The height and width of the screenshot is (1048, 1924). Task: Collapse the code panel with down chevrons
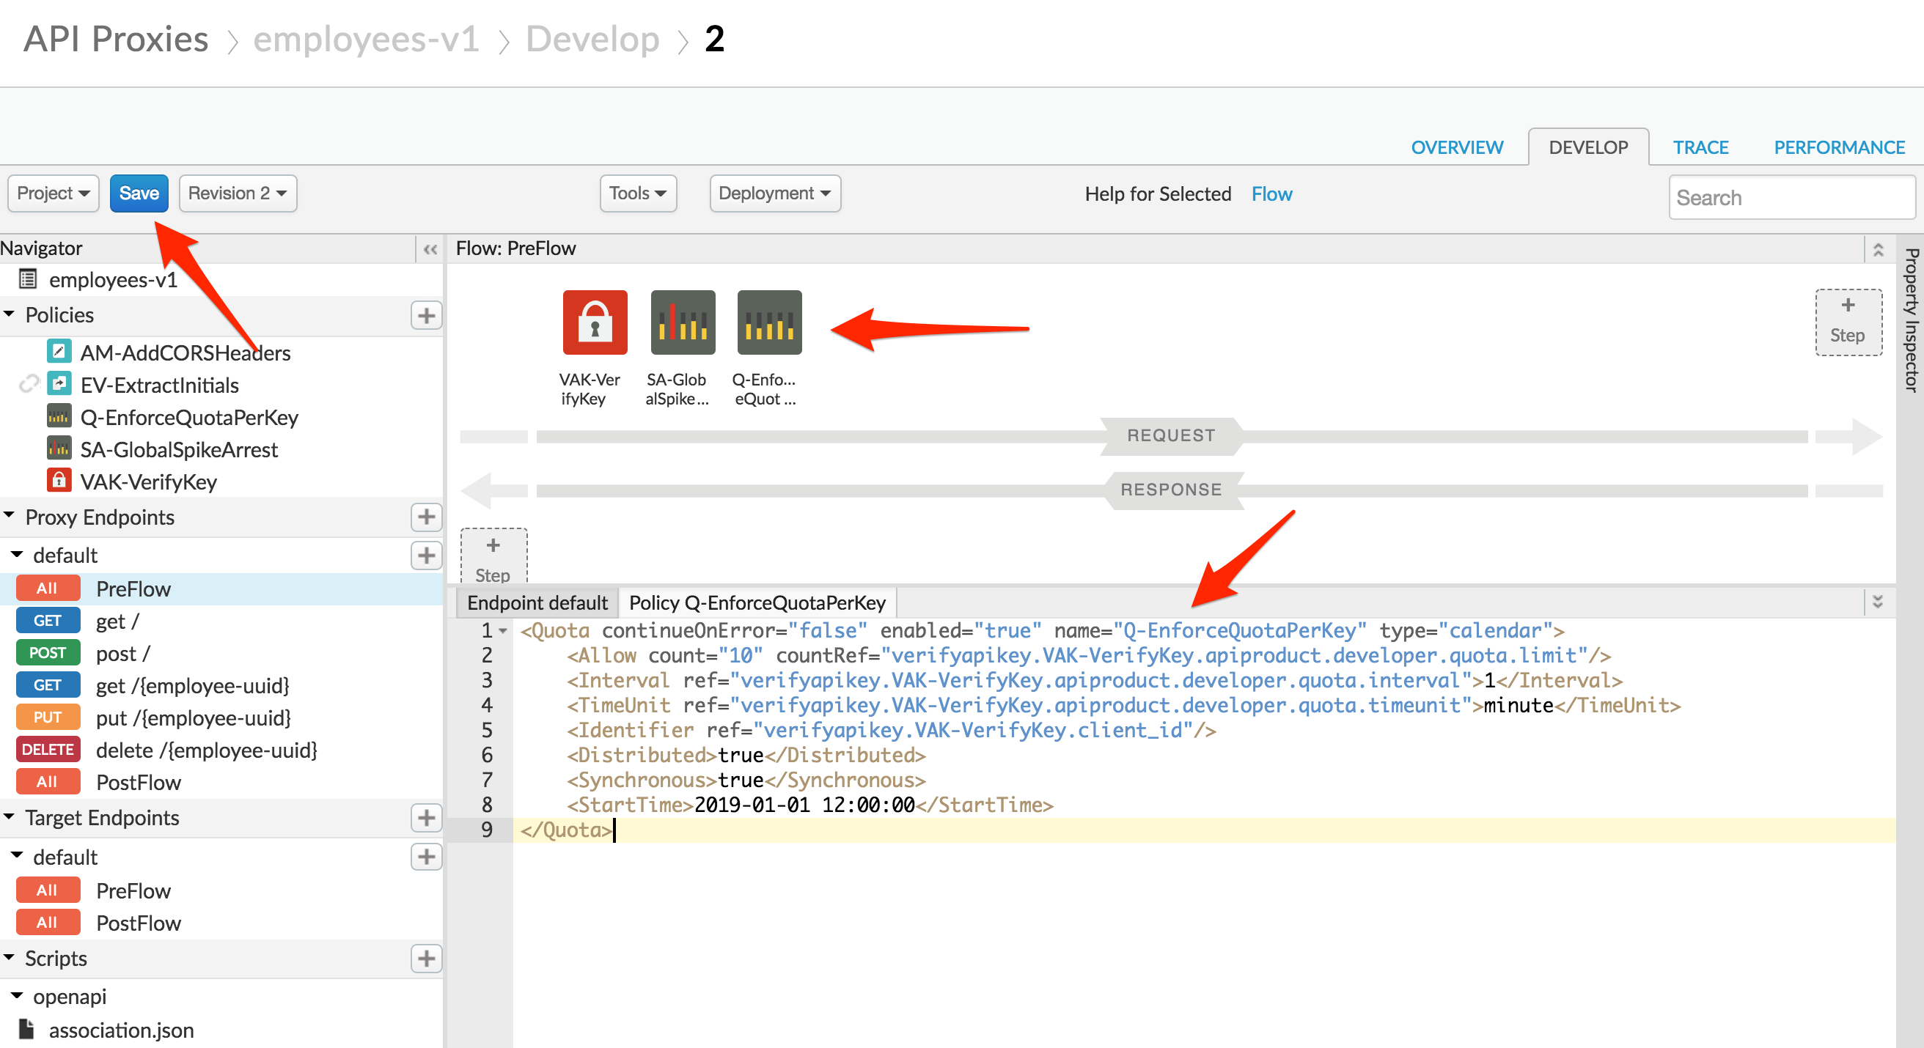(x=1878, y=602)
